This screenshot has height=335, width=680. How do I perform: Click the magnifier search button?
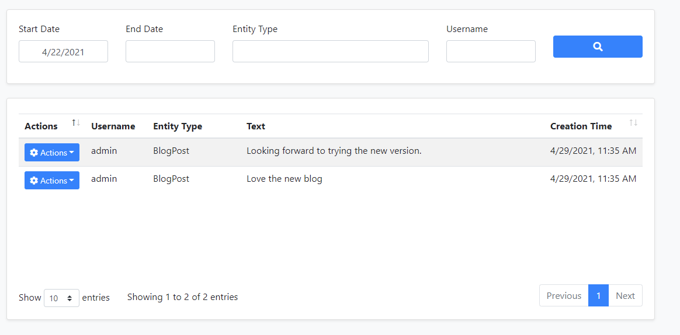597,47
